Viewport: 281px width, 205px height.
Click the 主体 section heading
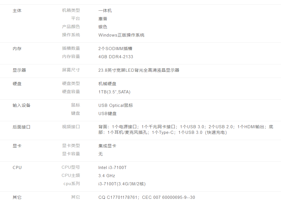tap(17, 11)
